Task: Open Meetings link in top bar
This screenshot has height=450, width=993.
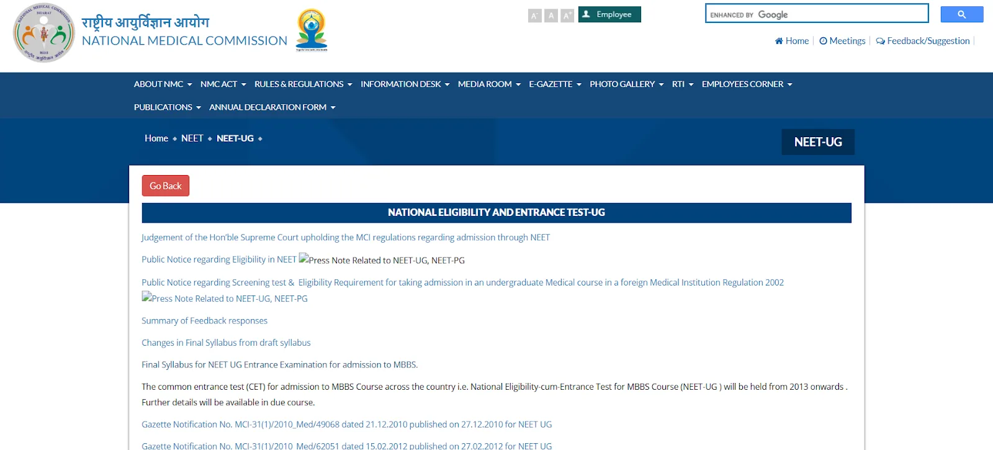Action: 842,41
